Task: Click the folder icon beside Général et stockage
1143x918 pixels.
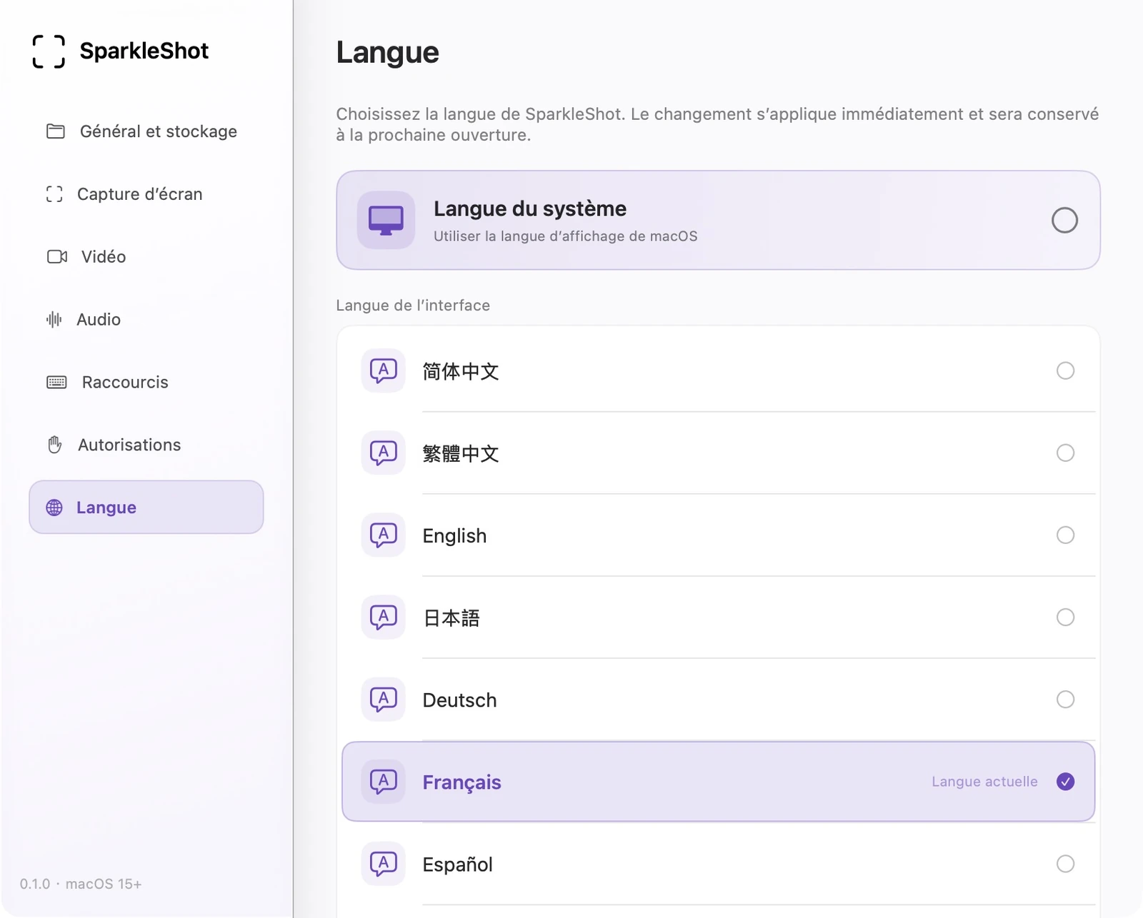Action: point(56,131)
